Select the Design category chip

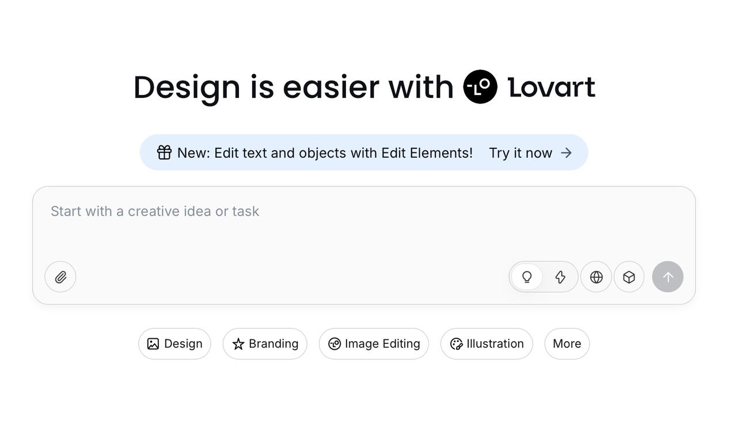pyautogui.click(x=174, y=344)
